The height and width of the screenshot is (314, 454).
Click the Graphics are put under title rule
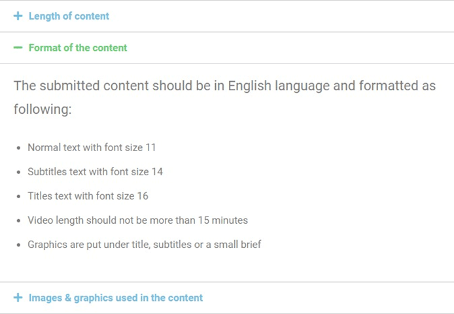[144, 245]
